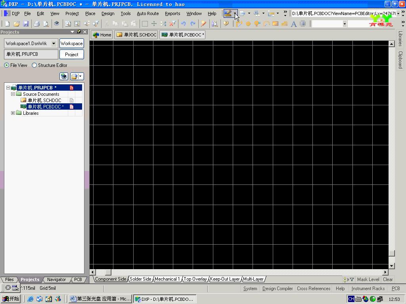Select the File View radio option
406x304 pixels.
[6, 65]
